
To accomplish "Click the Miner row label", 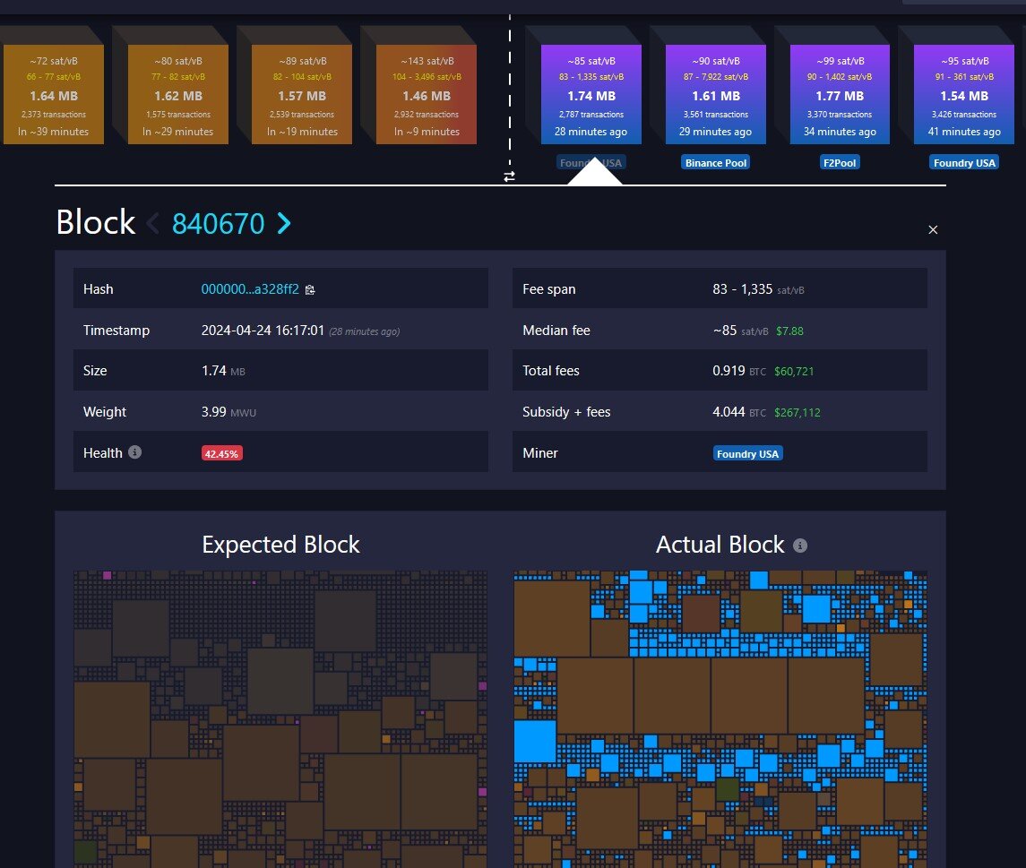I will pos(539,452).
